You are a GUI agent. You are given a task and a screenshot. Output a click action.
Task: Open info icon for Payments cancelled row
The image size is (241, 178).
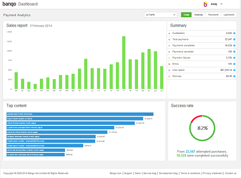point(234,52)
